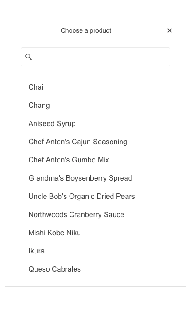The height and width of the screenshot is (314, 191).
Task: Select Queso Cabrales
Action: click(x=95, y=269)
